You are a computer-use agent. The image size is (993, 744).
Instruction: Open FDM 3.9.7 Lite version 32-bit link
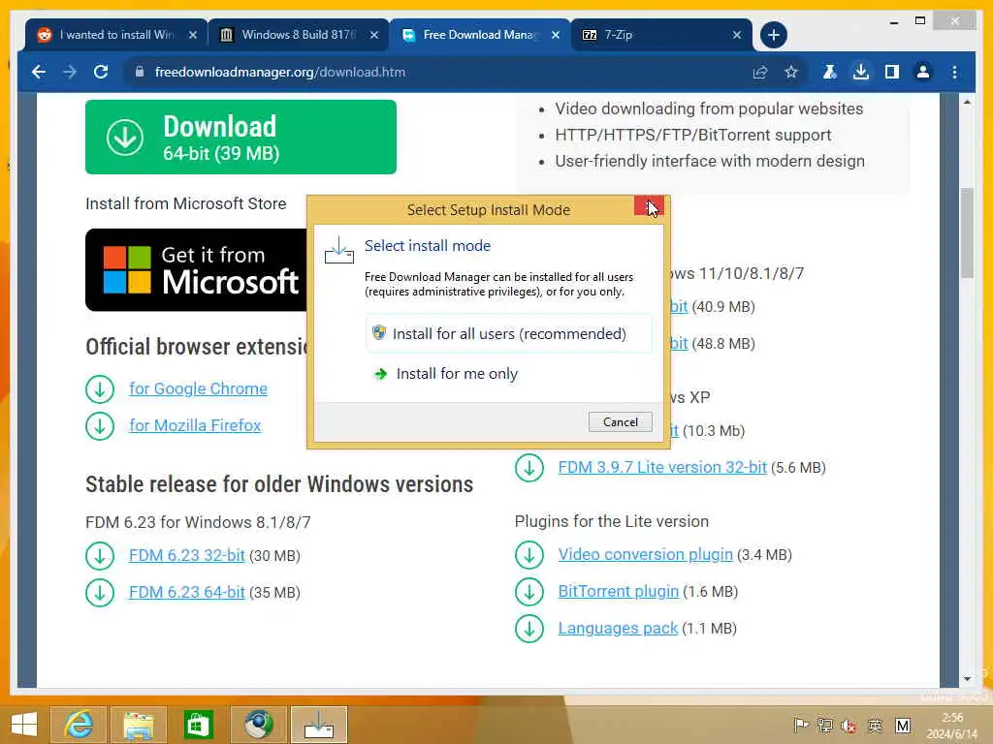(x=662, y=467)
